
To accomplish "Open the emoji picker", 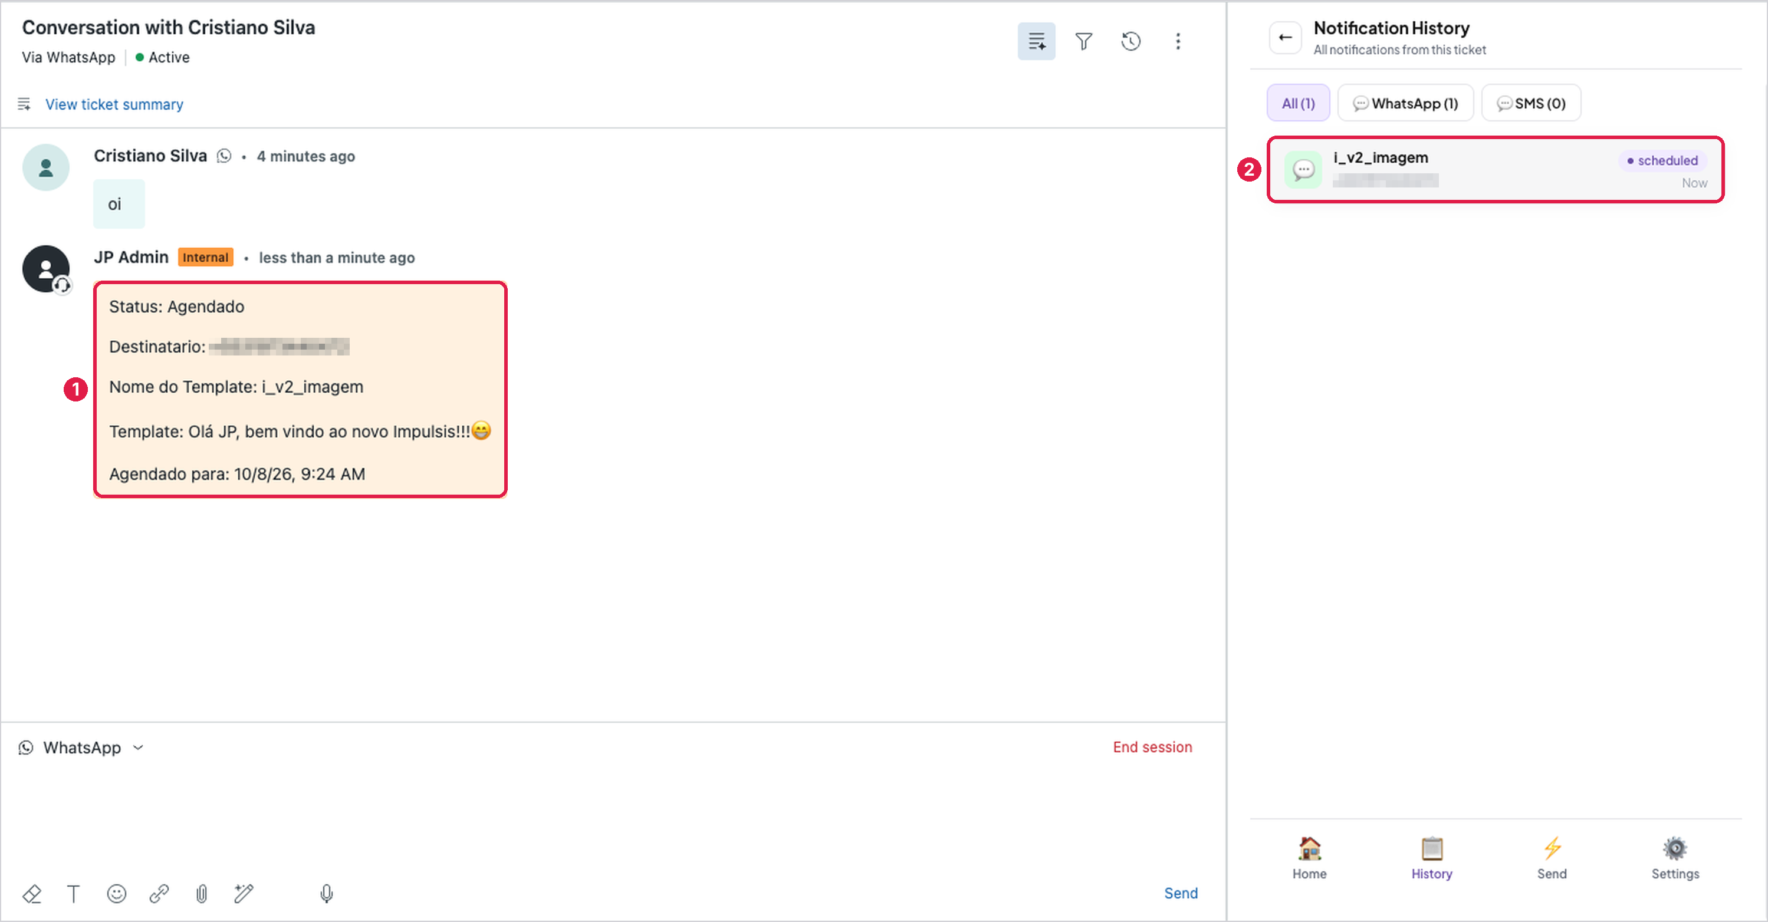I will (x=117, y=893).
